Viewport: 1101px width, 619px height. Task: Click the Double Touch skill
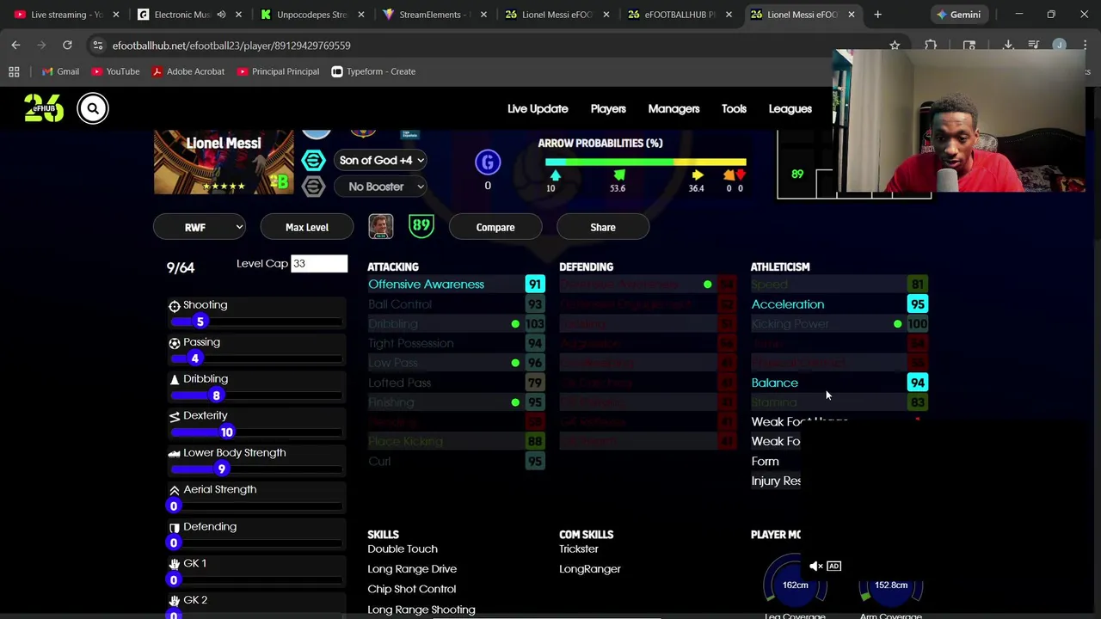(x=403, y=549)
